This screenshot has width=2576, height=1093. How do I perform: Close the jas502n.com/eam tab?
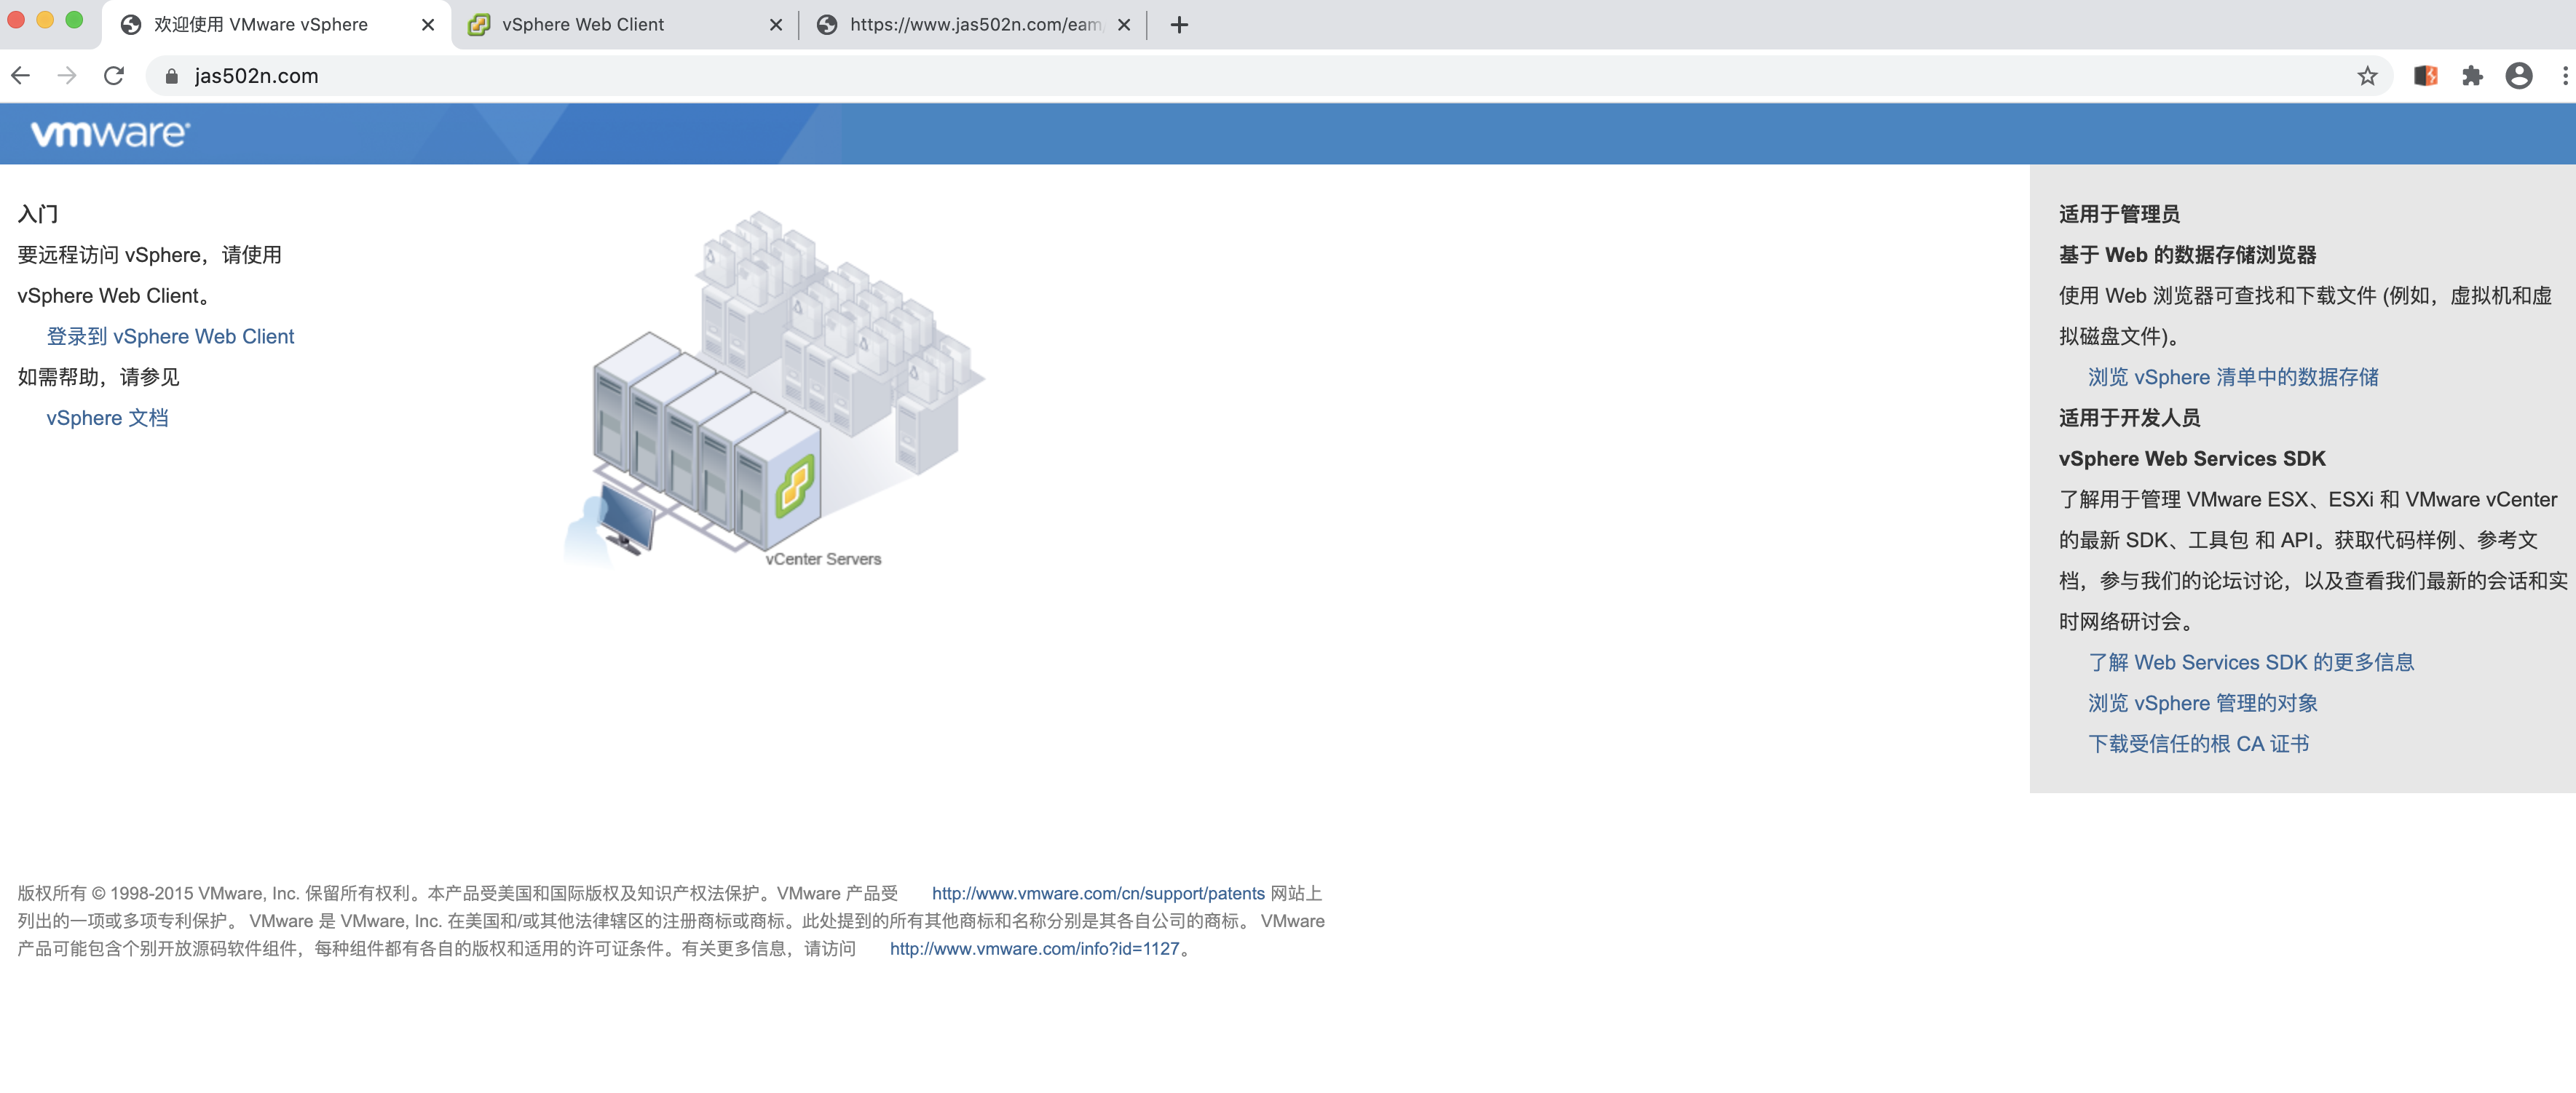click(x=1124, y=25)
